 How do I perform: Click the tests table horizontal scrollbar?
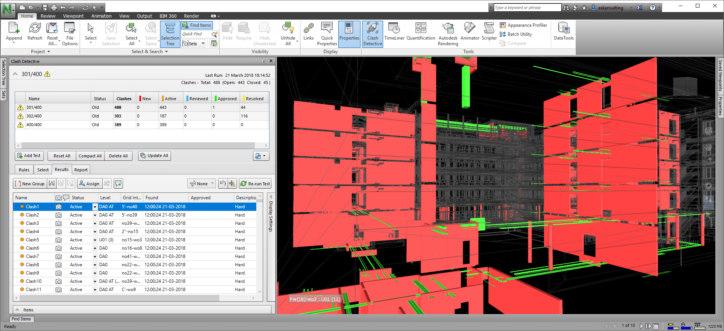pos(138,146)
